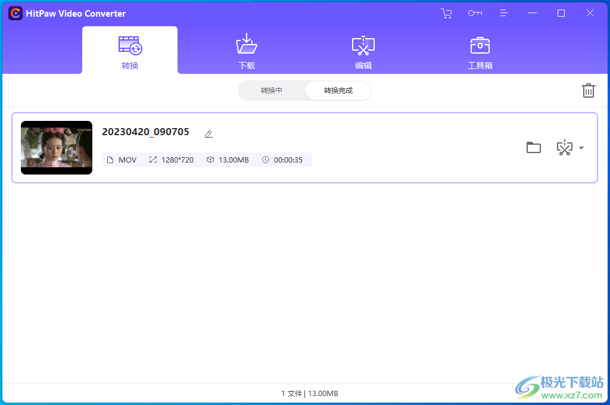The height and width of the screenshot is (405, 610).
Task: Expand the dropdown arrow beside the edit icon
Action: (x=580, y=147)
